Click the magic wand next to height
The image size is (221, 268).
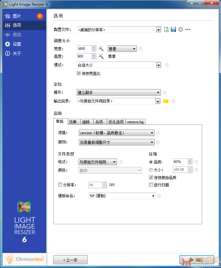tap(101, 56)
